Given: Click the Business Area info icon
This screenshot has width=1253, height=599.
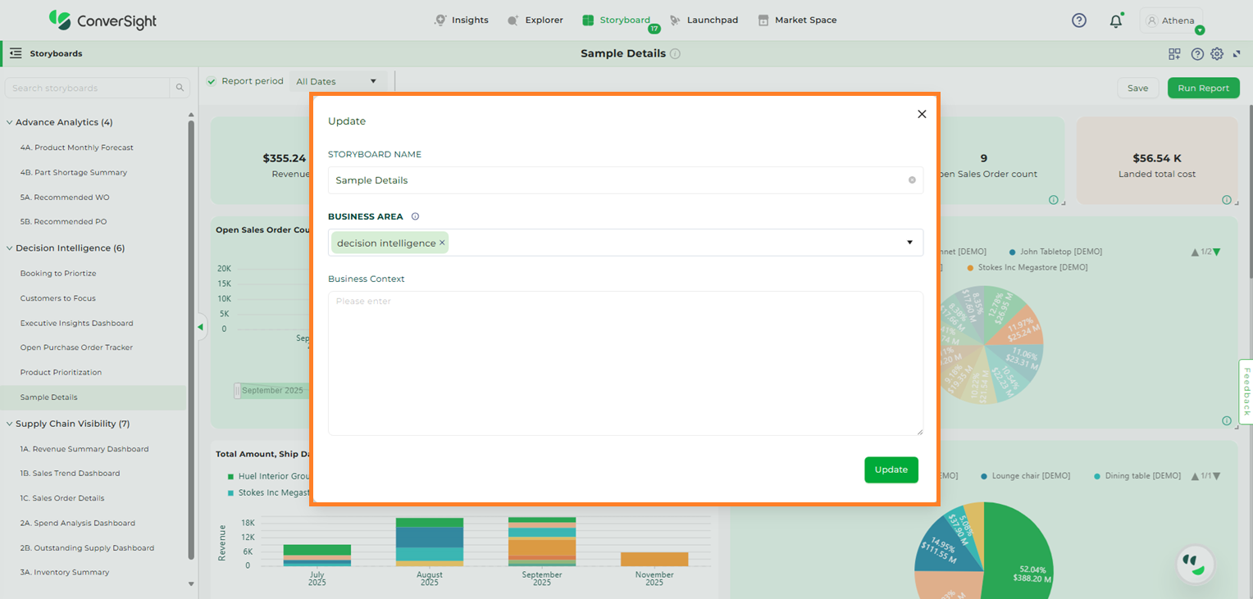Looking at the screenshot, I should point(415,217).
